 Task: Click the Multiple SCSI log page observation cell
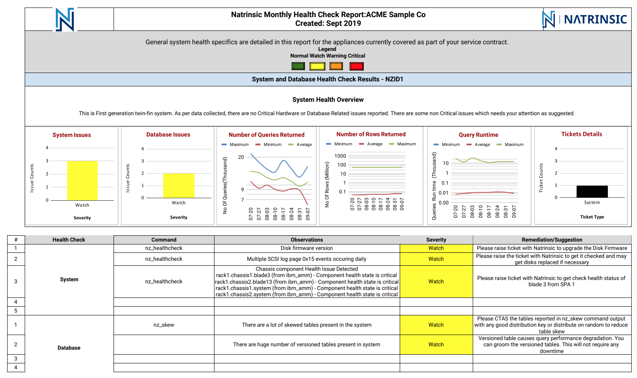(x=307, y=259)
